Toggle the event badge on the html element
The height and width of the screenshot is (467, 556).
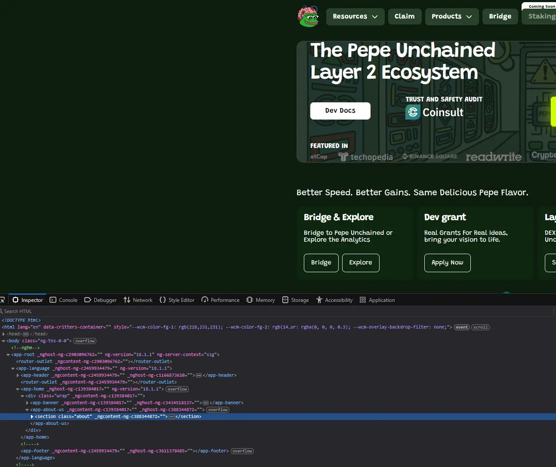(462, 327)
